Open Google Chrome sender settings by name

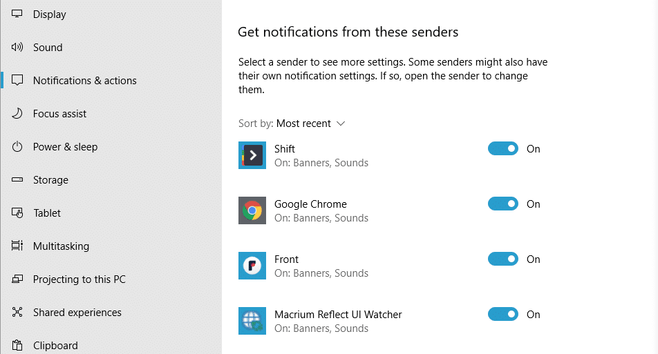(x=310, y=204)
